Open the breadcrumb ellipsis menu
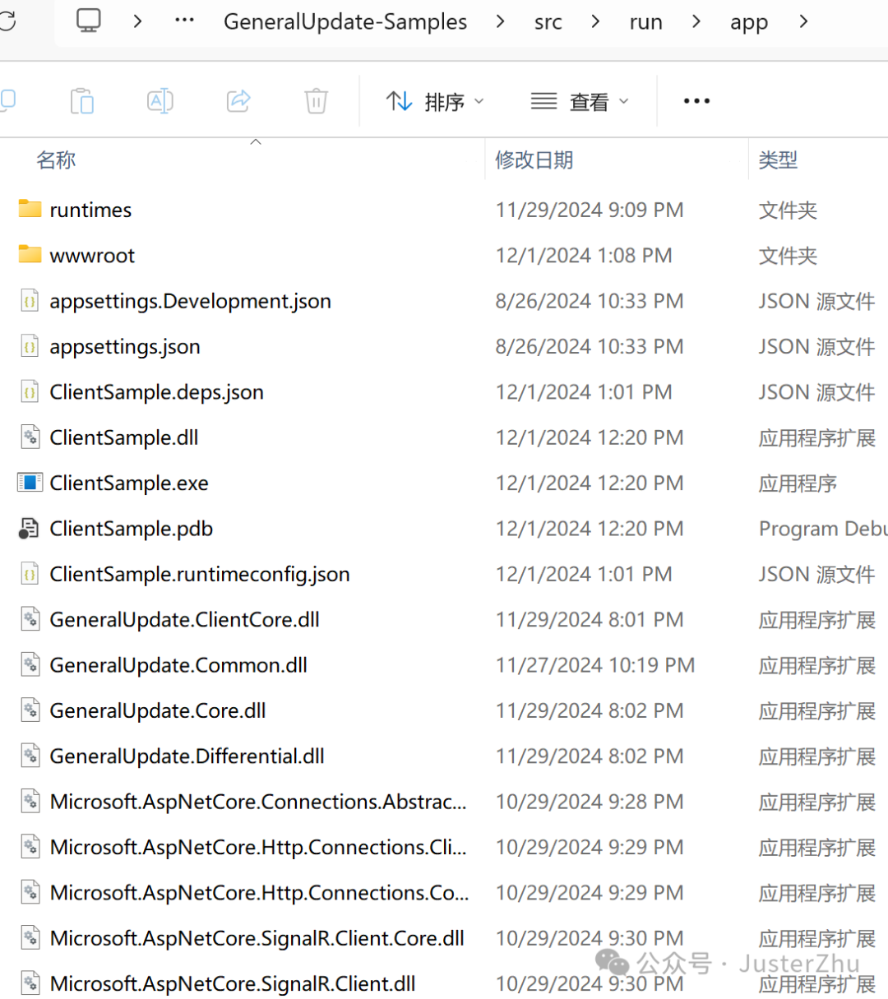Viewport: 888px width, 999px height. pyautogui.click(x=183, y=21)
